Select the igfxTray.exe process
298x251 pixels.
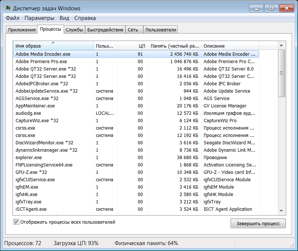coord(136,202)
